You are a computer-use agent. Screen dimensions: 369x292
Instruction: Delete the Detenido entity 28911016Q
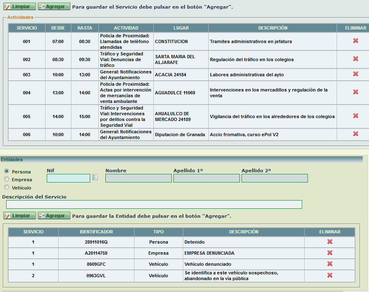(330, 242)
